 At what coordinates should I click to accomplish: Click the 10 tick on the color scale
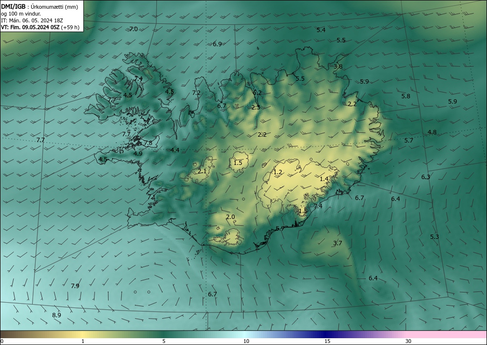point(246,341)
